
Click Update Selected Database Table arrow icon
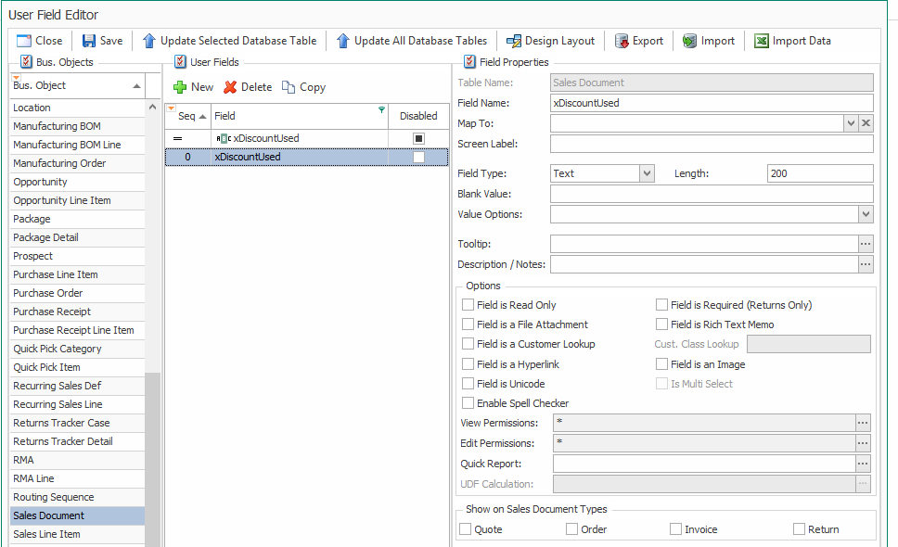click(x=149, y=41)
